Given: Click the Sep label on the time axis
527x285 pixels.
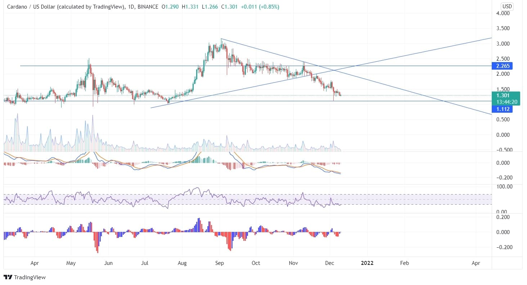Looking at the screenshot, I should pyautogui.click(x=220, y=263).
